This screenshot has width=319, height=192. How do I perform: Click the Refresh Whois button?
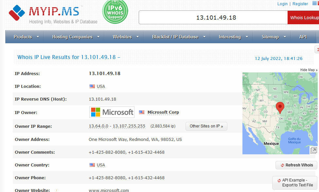(296, 165)
